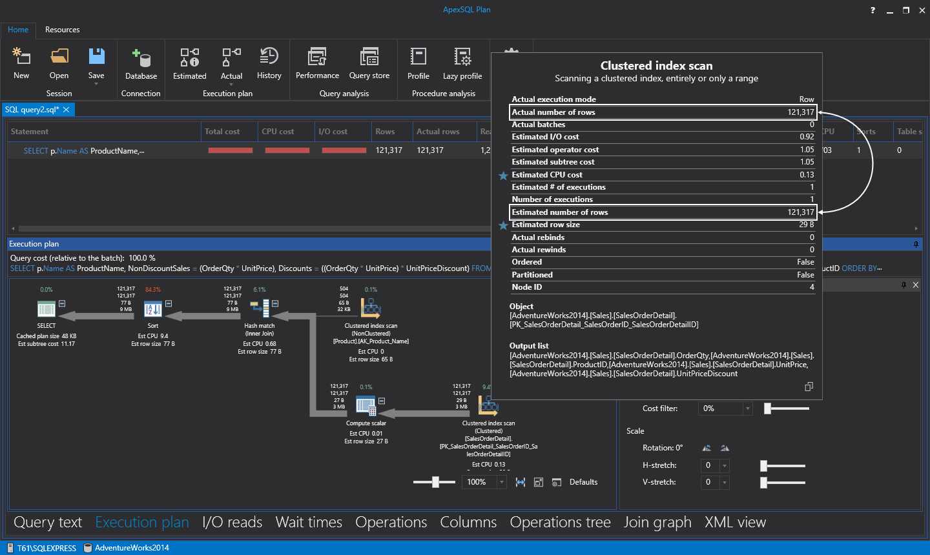The width and height of the screenshot is (930, 555).
Task: Adjust the Cost filter slider
Action: (x=767, y=409)
